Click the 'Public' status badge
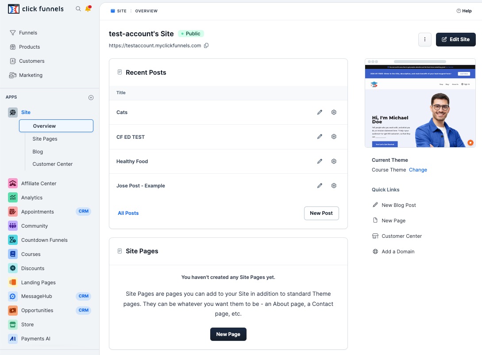The width and height of the screenshot is (482, 355). coord(191,33)
